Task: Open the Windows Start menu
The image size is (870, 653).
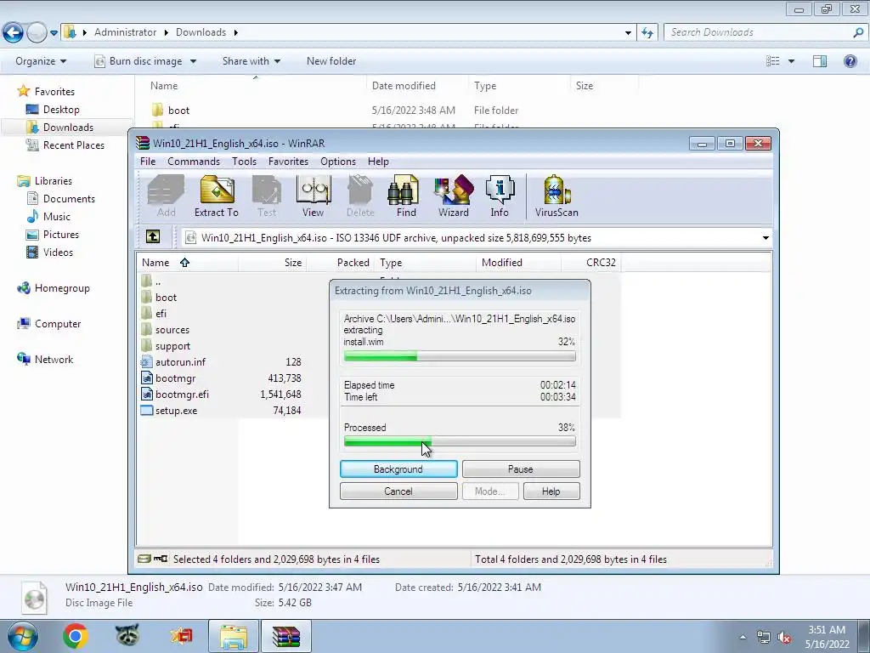Action: (23, 636)
